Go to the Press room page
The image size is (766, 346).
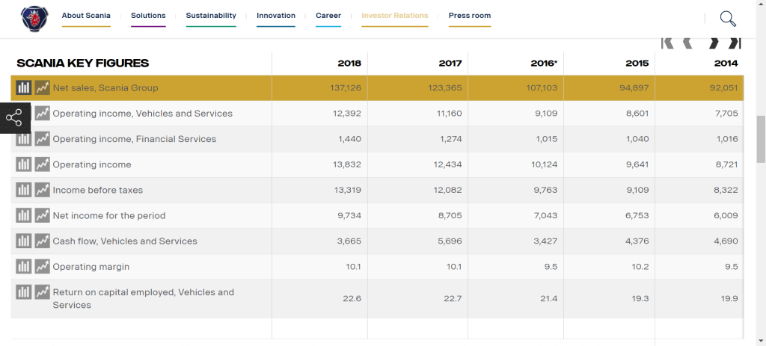[x=470, y=16]
